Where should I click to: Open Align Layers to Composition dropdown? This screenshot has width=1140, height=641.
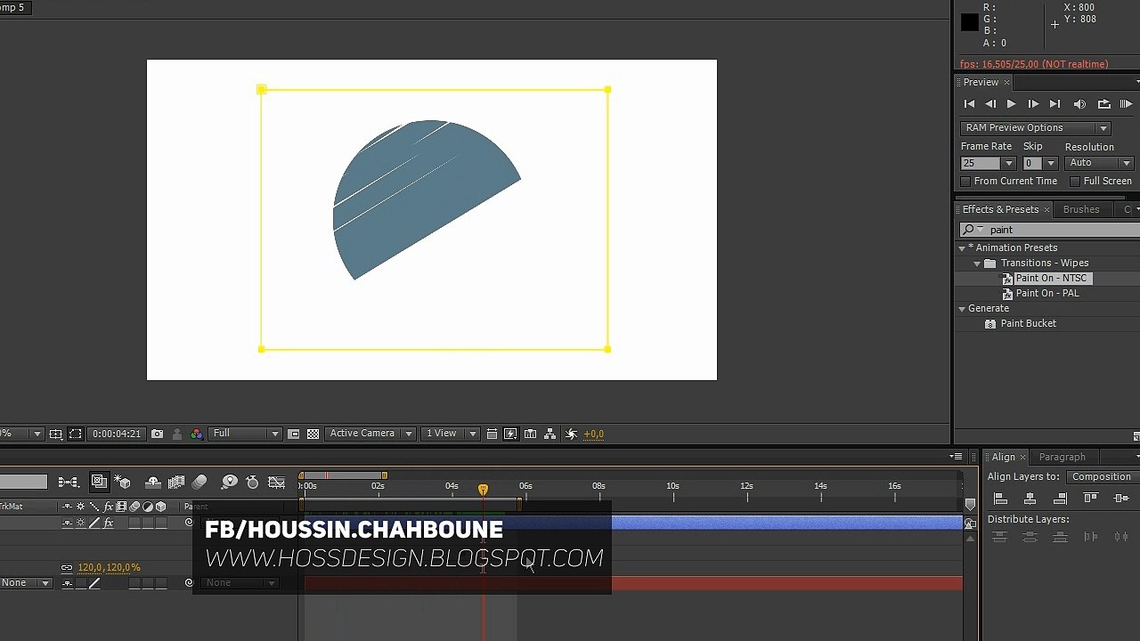(x=1102, y=477)
